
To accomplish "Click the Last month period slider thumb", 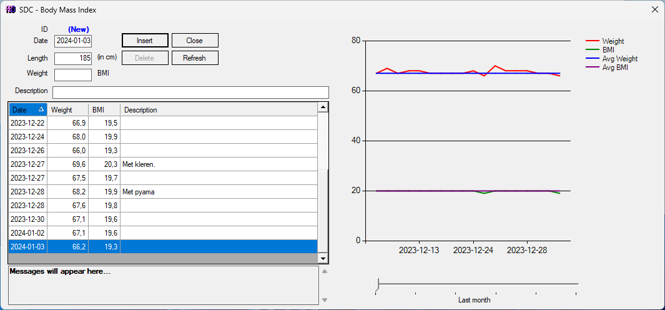I will pyautogui.click(x=375, y=284).
